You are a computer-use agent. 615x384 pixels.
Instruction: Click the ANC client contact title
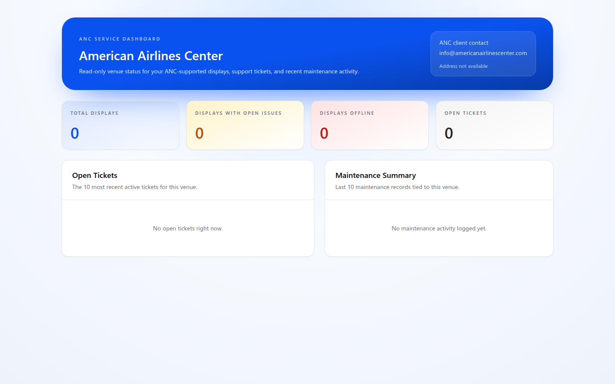[x=464, y=43]
